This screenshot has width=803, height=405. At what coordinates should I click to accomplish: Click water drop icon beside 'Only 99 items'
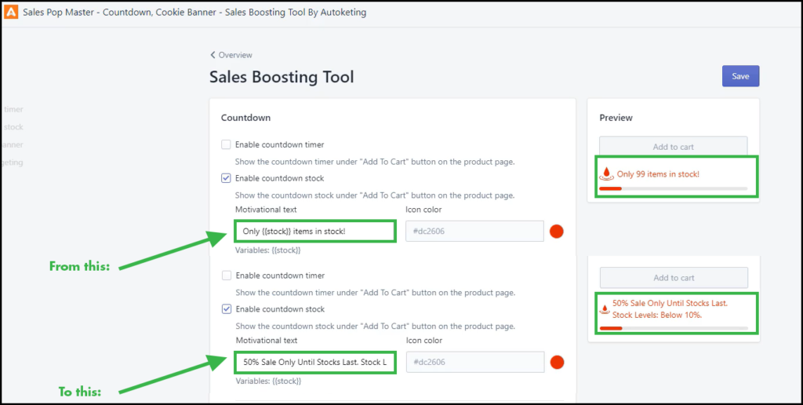(606, 173)
